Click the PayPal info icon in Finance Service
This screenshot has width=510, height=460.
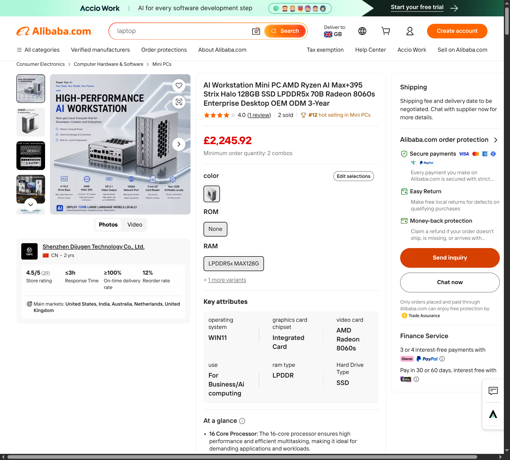click(442, 359)
